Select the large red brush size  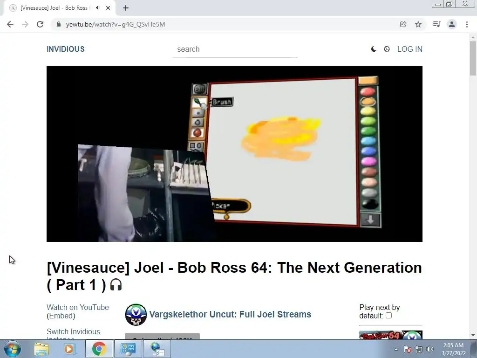point(197,133)
